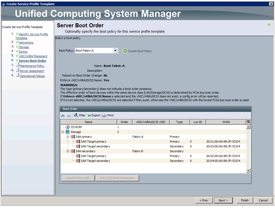Click the Print icon in Boot Order toolbar

(104, 115)
